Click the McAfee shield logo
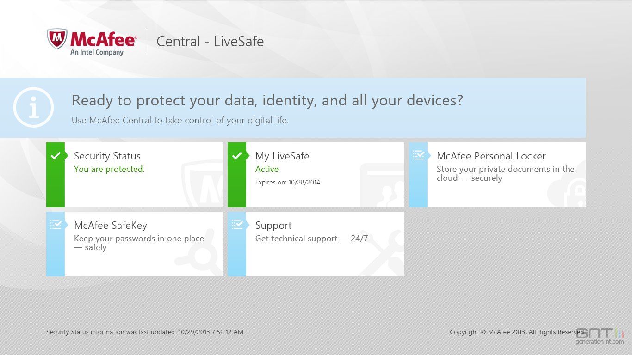 [57, 39]
